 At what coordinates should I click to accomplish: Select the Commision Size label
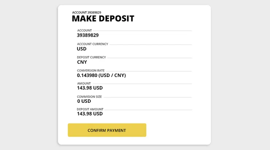coord(89,97)
